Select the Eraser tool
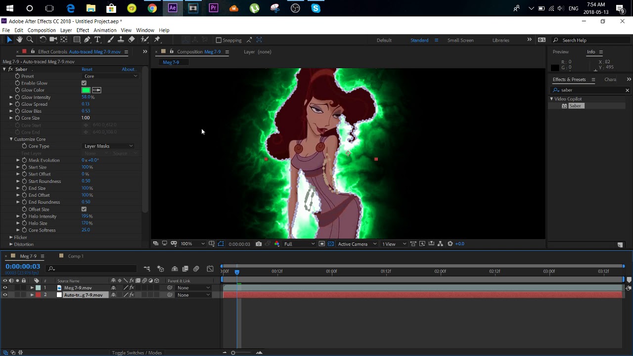Image resolution: width=633 pixels, height=356 pixels. pos(132,40)
